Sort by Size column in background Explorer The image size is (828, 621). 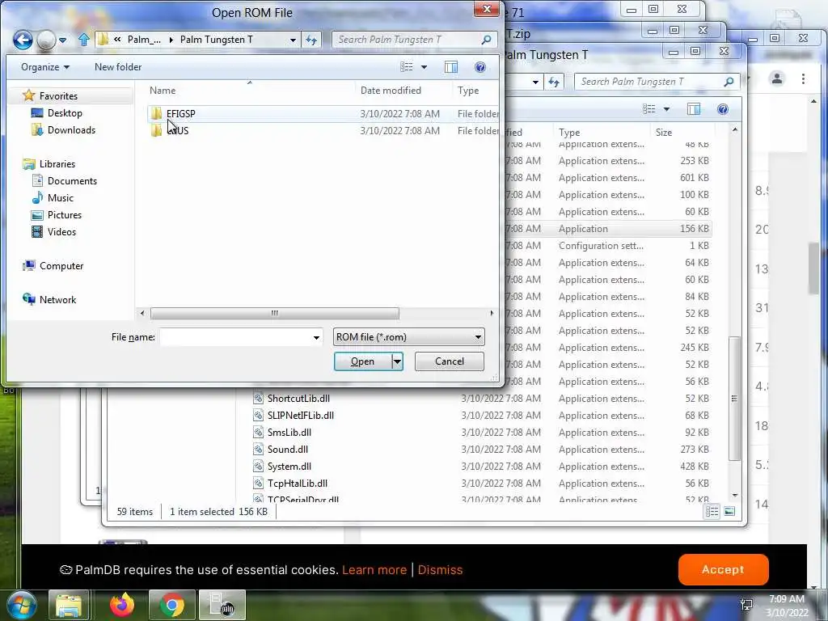tap(664, 133)
